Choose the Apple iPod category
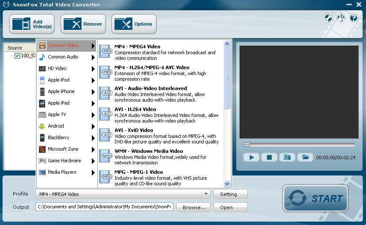Image resolution: width=366 pixels, height=225 pixels. 67,80
